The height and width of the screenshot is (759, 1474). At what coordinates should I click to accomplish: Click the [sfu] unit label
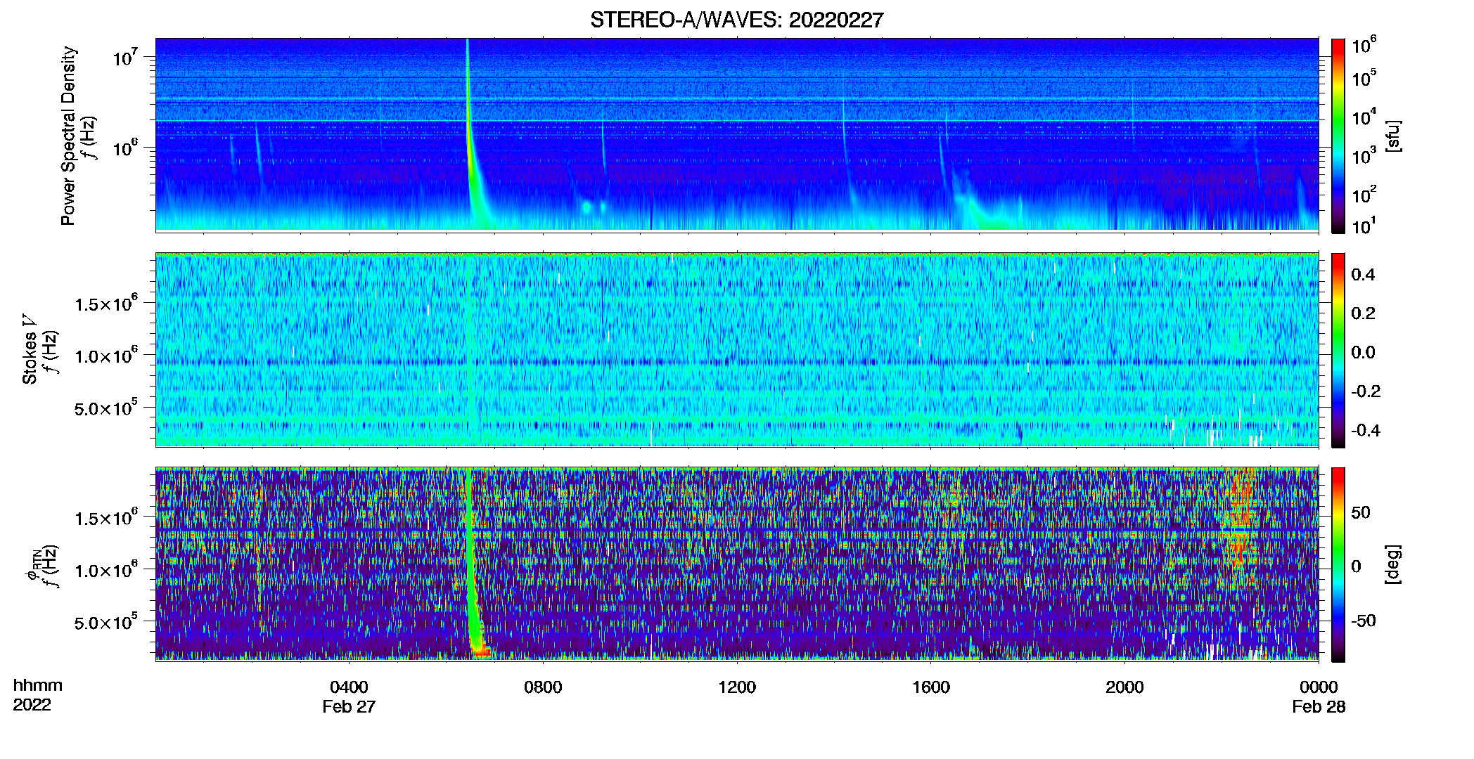1392,136
